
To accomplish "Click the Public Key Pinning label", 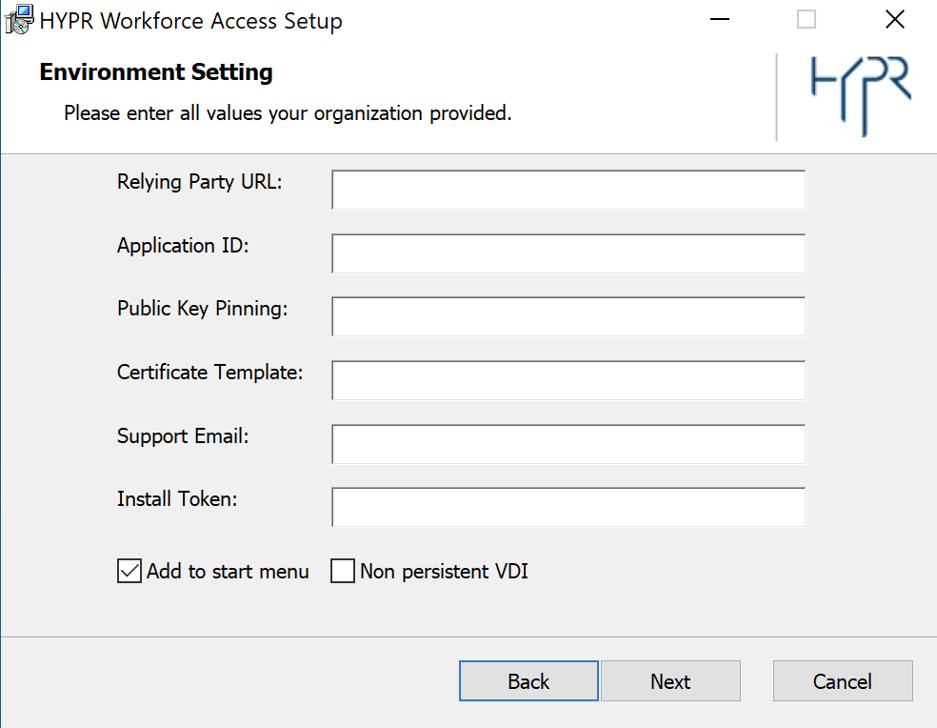I will pos(203,309).
